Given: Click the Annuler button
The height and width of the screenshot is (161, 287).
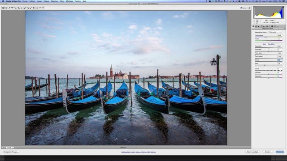Looking at the screenshot, I should pyautogui.click(x=268, y=152).
